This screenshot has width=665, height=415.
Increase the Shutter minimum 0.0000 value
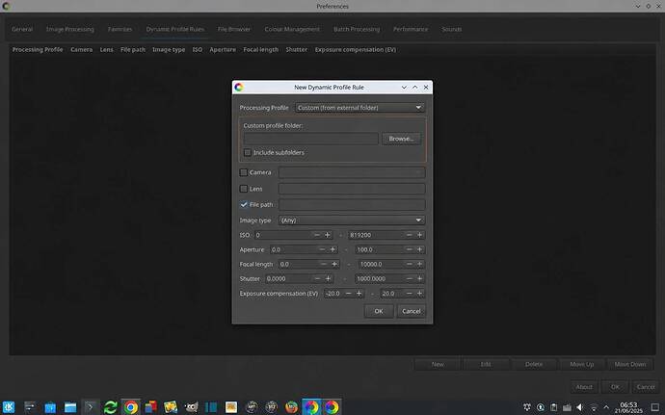click(x=328, y=278)
